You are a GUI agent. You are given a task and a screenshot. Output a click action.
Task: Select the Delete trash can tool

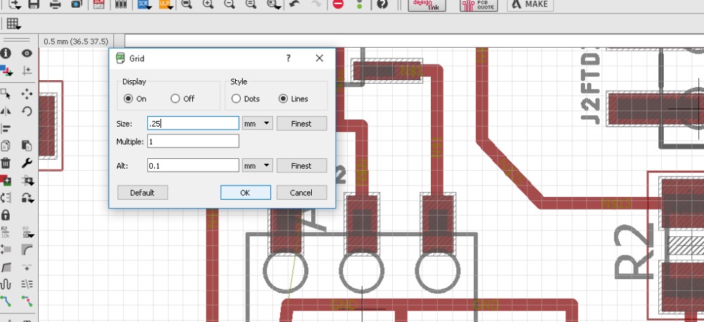(x=6, y=162)
